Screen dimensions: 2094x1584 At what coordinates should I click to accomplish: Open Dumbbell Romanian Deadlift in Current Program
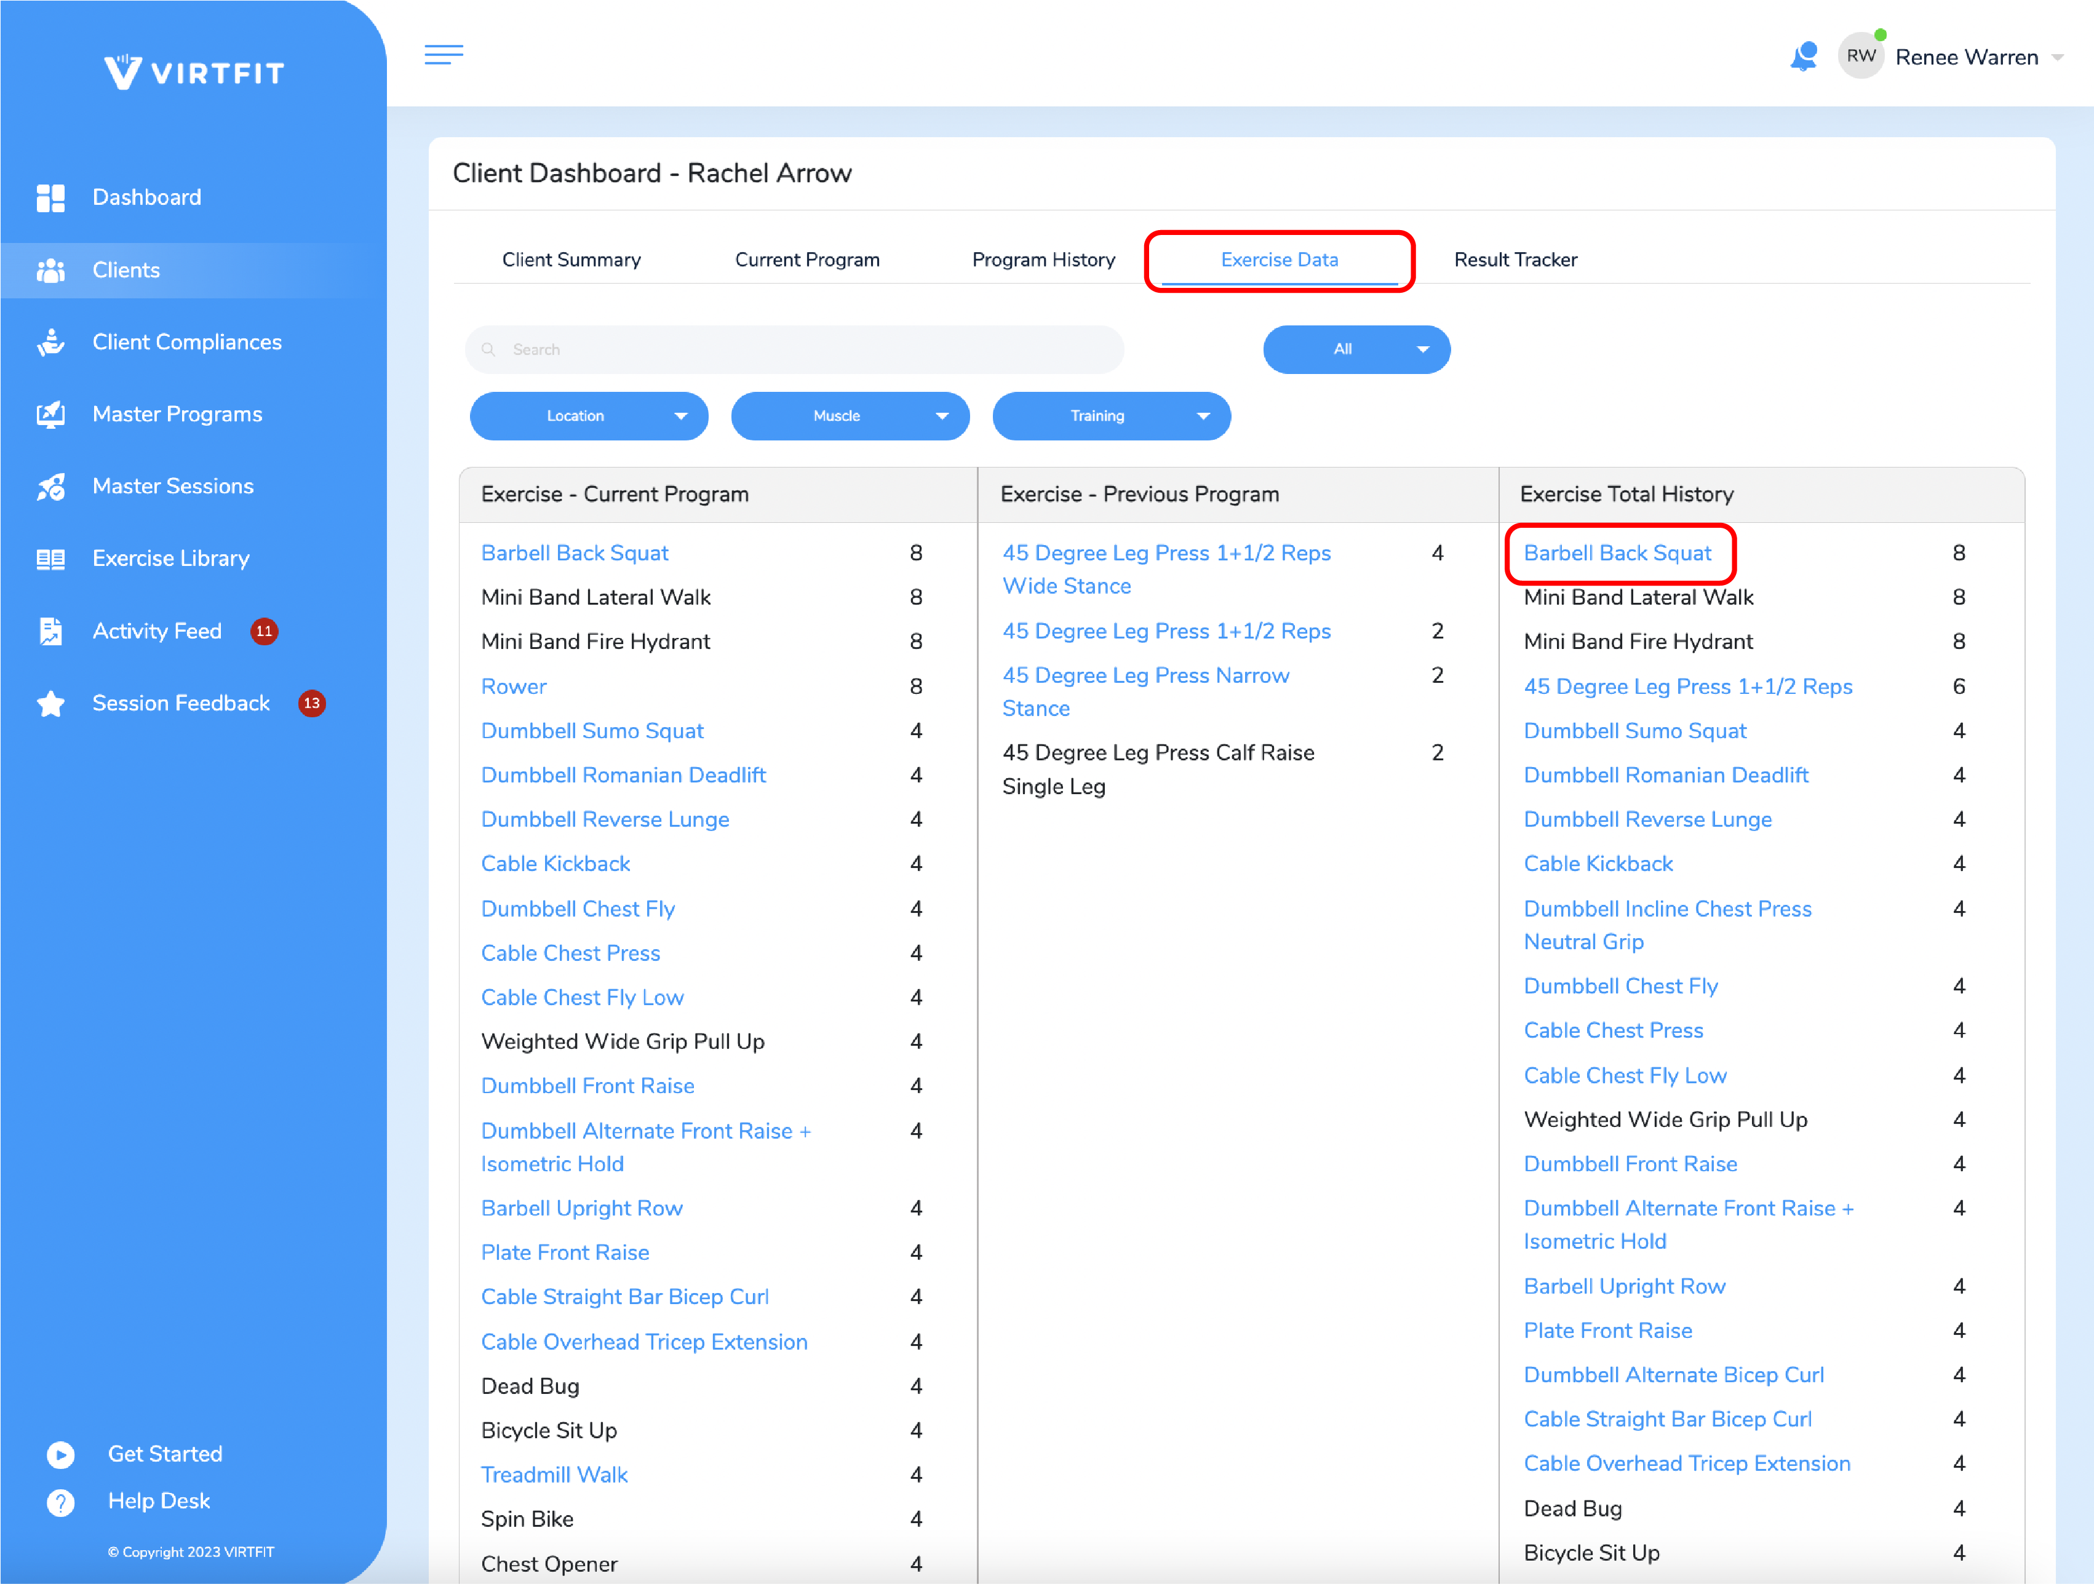[623, 776]
